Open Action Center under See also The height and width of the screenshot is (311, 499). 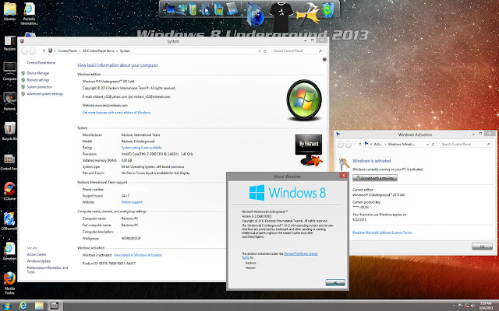pos(37,254)
